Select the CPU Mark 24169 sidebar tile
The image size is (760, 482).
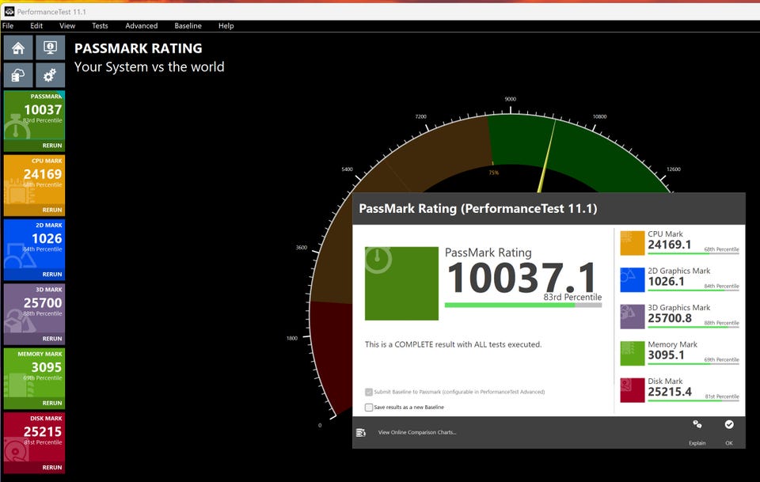point(34,185)
